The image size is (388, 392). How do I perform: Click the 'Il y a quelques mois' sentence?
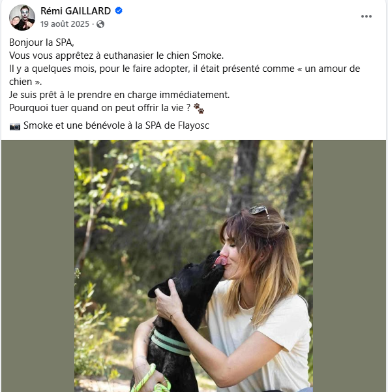pos(185,75)
